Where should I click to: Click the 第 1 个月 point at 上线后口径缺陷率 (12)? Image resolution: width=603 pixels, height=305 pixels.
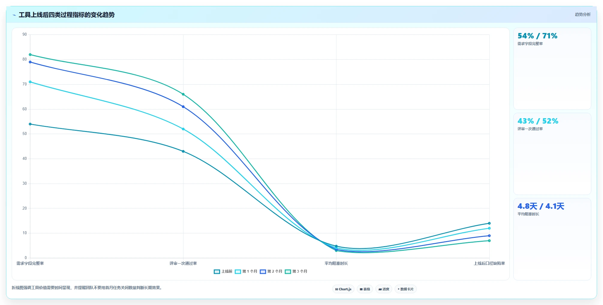[489, 228]
